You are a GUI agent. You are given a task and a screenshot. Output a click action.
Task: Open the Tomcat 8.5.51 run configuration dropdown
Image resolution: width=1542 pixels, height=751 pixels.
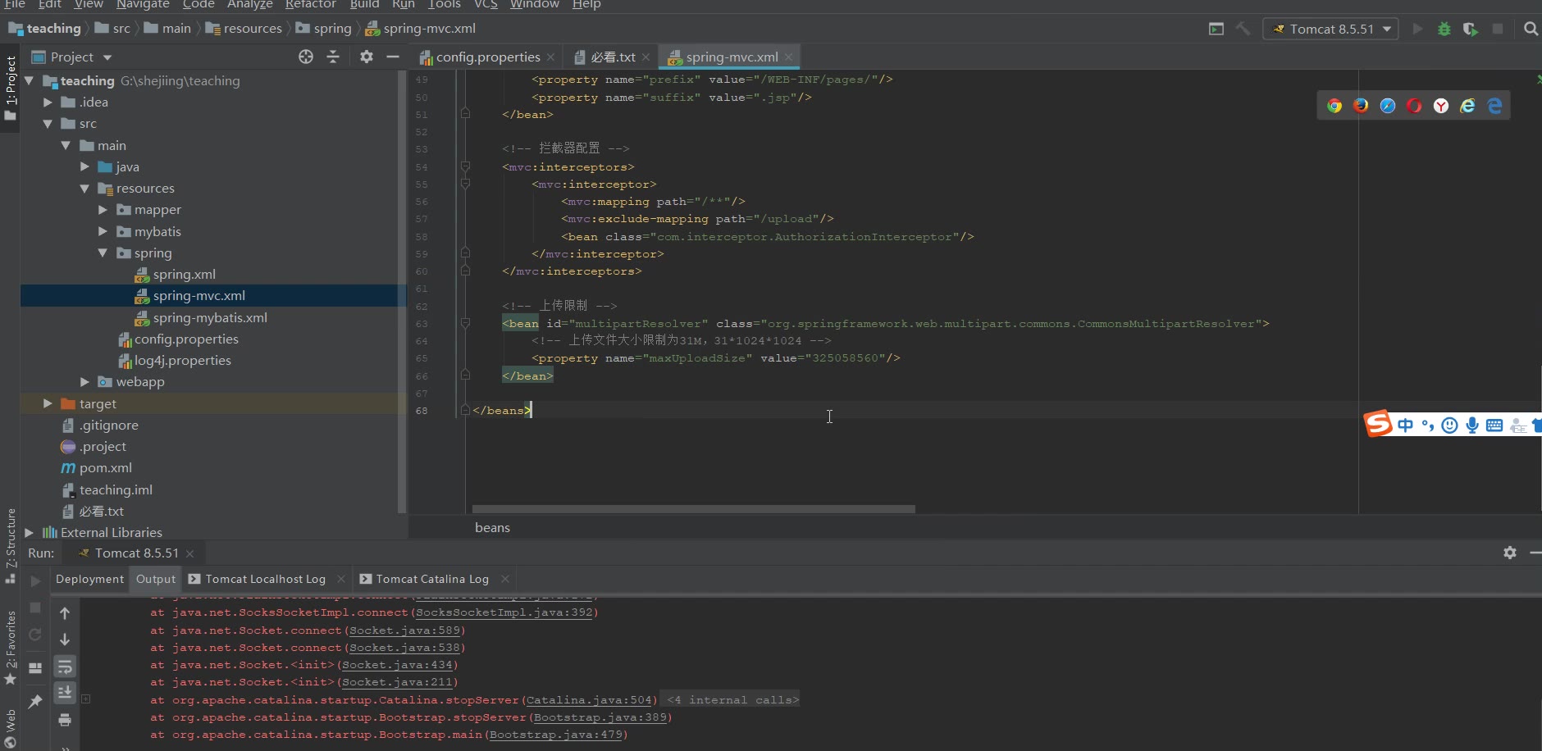click(x=1330, y=29)
